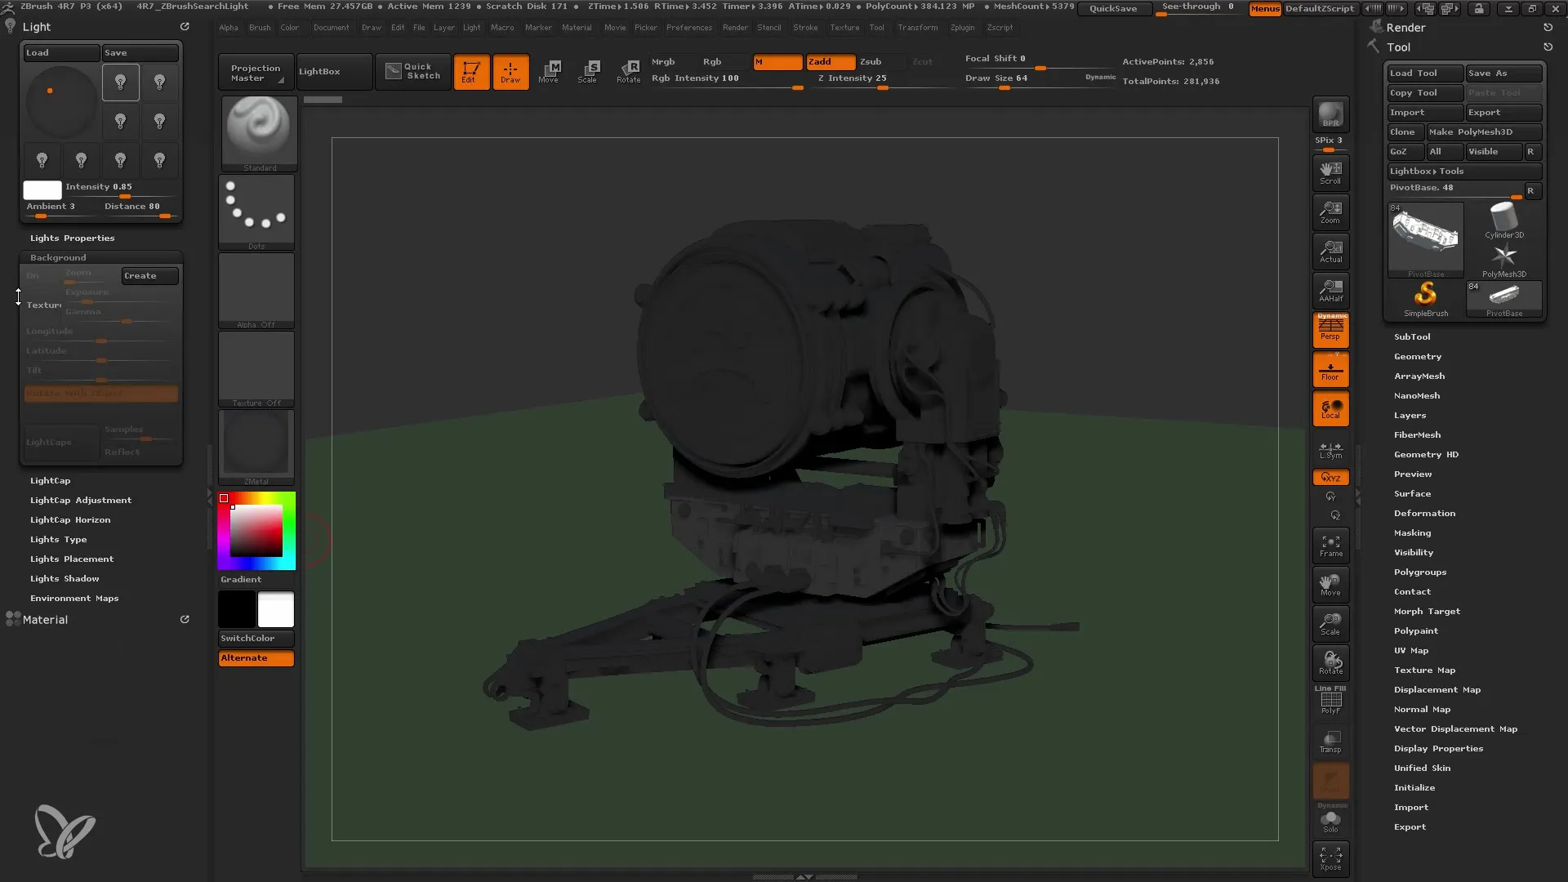
Task: Click the NanoMesh tool icon
Action: pyautogui.click(x=1419, y=395)
